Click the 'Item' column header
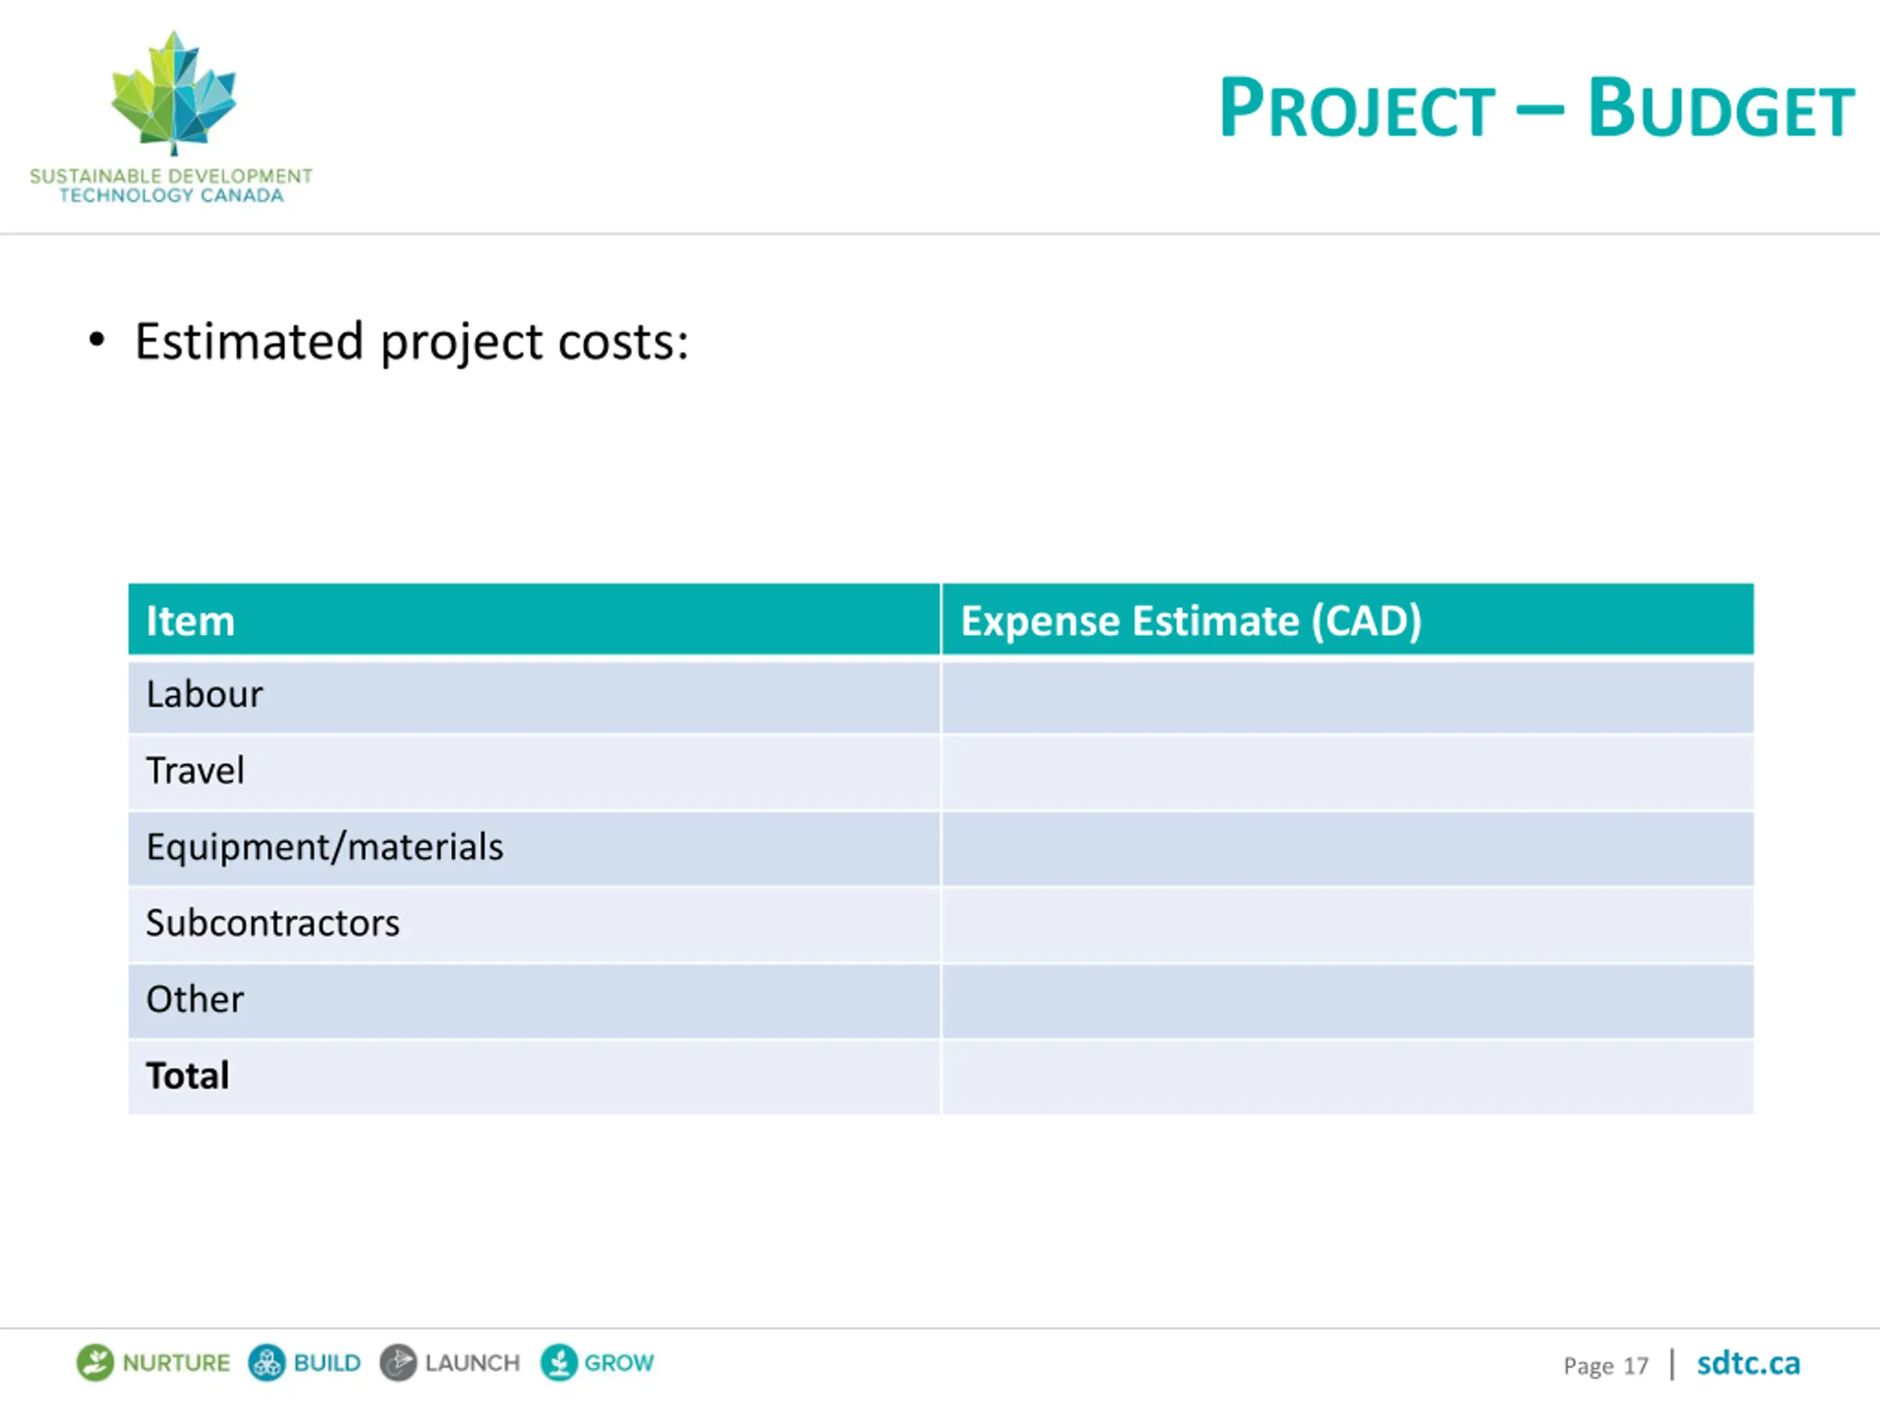Image resolution: width=1880 pixels, height=1410 pixels. coord(535,620)
